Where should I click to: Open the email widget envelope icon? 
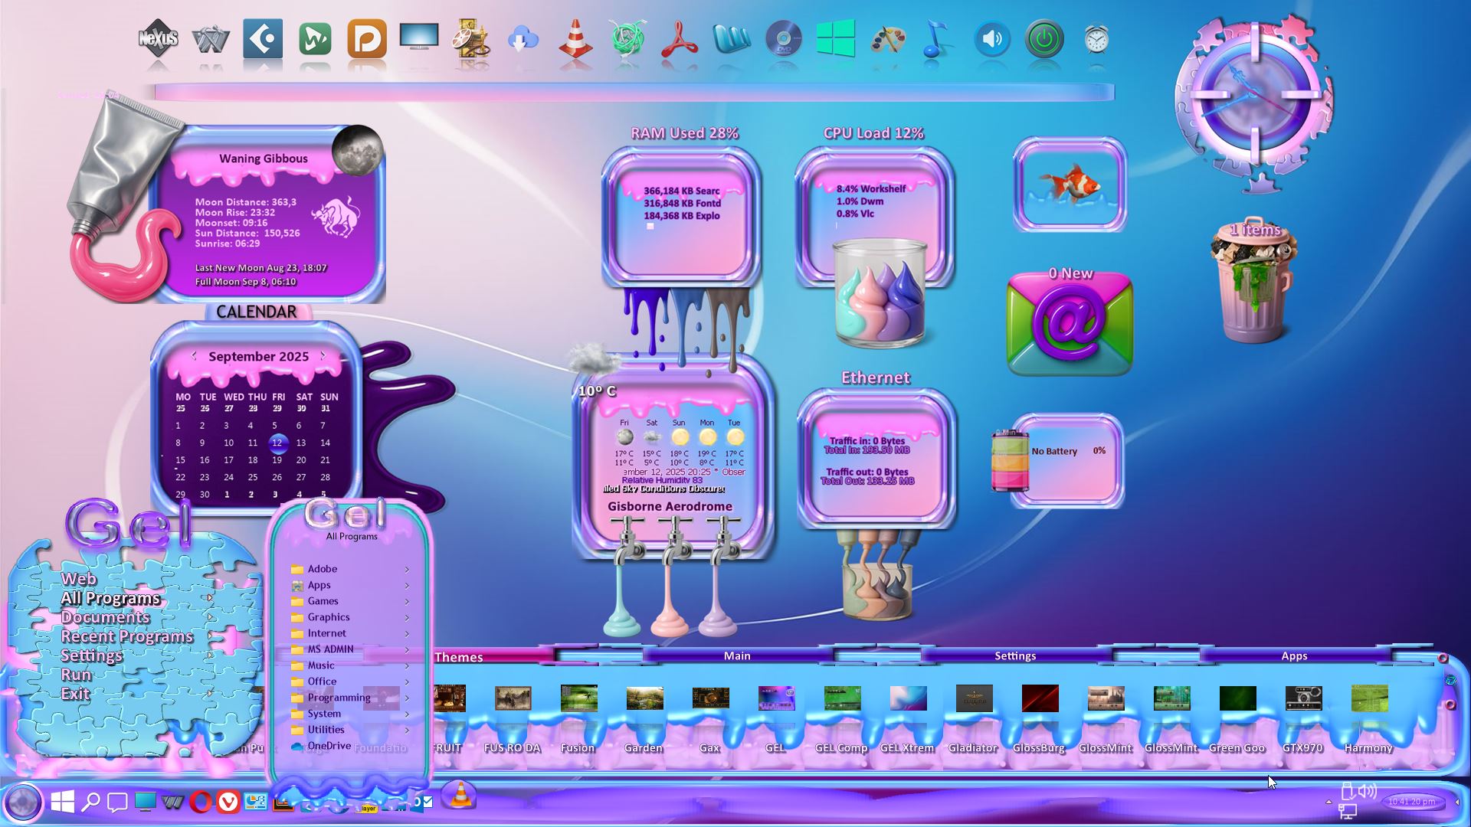coord(1070,325)
